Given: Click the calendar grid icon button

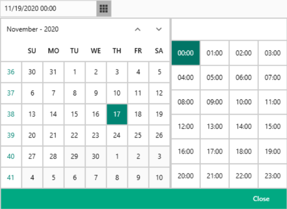Looking at the screenshot, I should point(104,9).
